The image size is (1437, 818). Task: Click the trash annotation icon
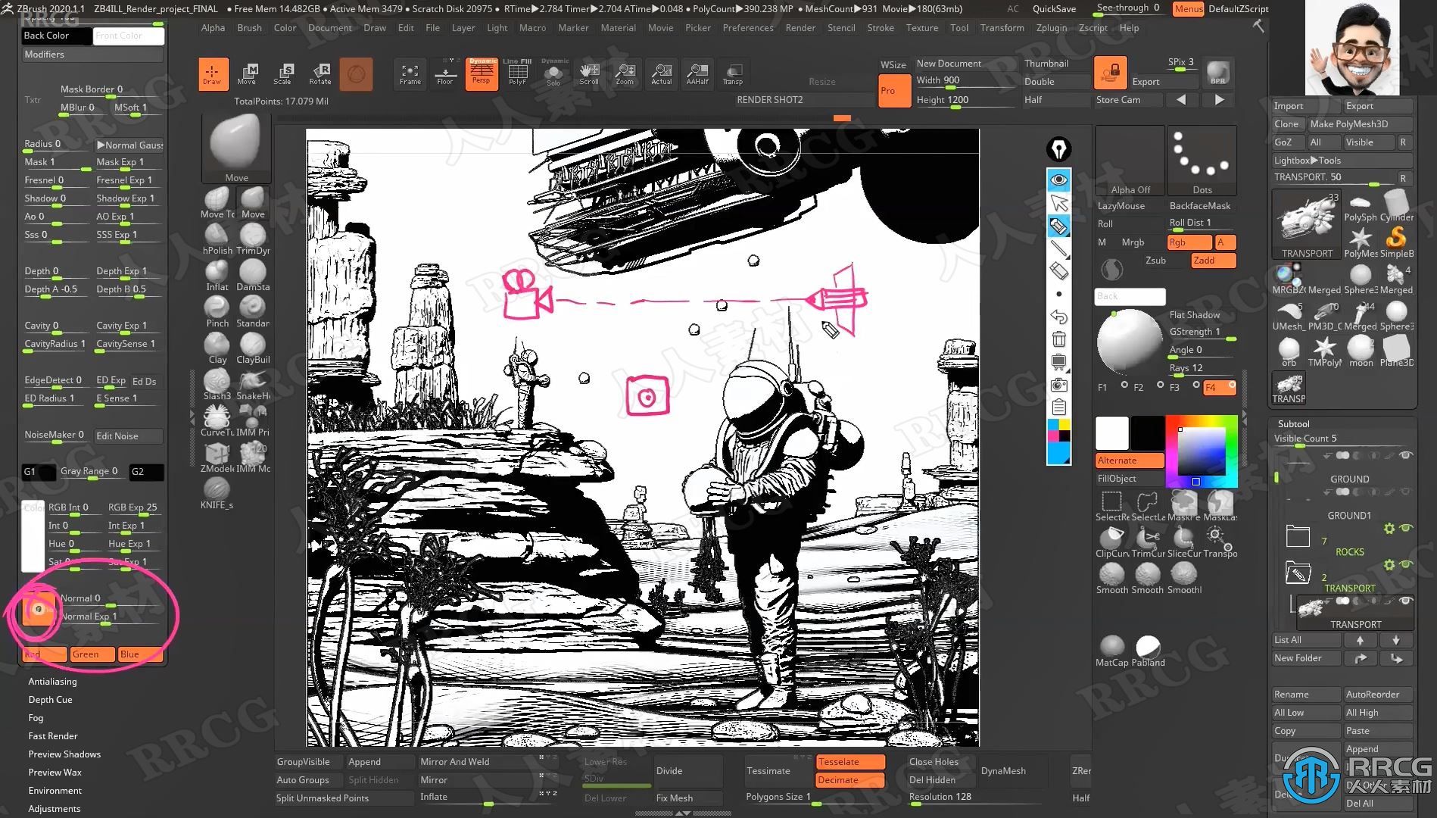(1059, 339)
